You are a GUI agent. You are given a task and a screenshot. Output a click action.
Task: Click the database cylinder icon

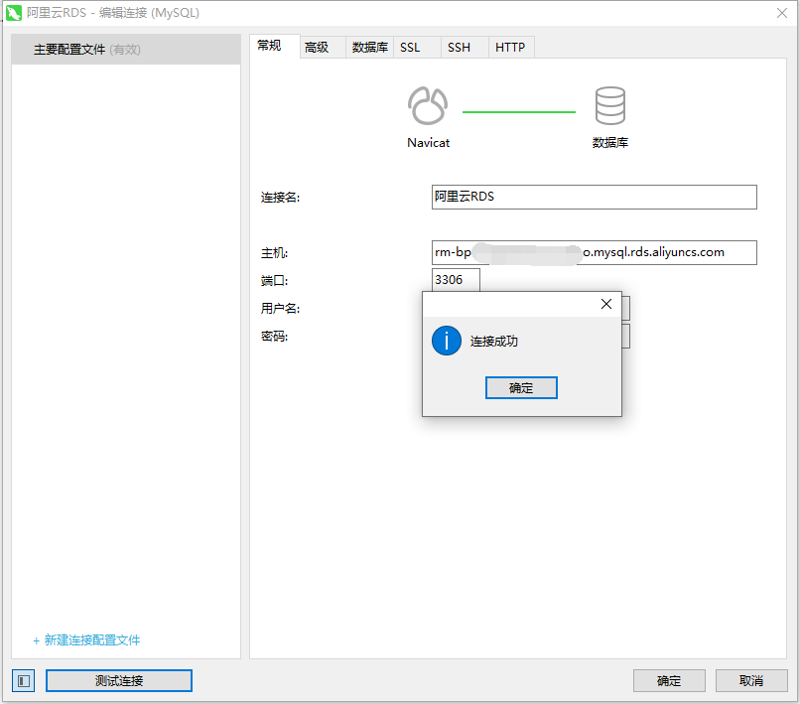[x=609, y=105]
